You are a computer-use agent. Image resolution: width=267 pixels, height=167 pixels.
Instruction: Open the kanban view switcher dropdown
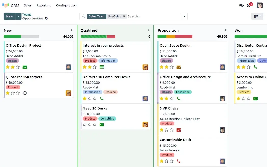pyautogui.click(x=257, y=16)
